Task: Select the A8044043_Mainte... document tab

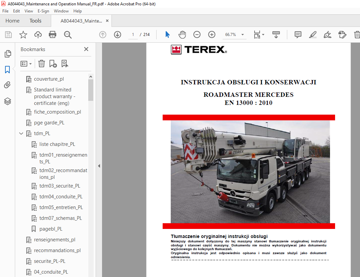Action: pos(81,21)
